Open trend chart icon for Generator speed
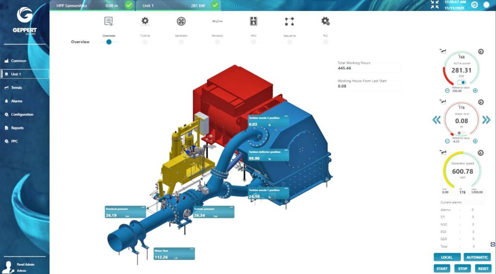This screenshot has height=274, width=496. tap(442, 153)
